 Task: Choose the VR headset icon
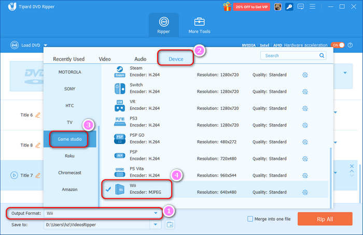[120, 106]
